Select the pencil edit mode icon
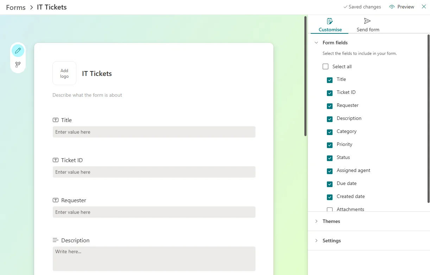Viewport: 430px width, 275px height. click(18, 51)
